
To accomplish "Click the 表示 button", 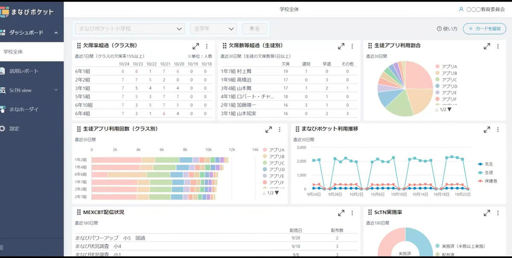I will (255, 29).
